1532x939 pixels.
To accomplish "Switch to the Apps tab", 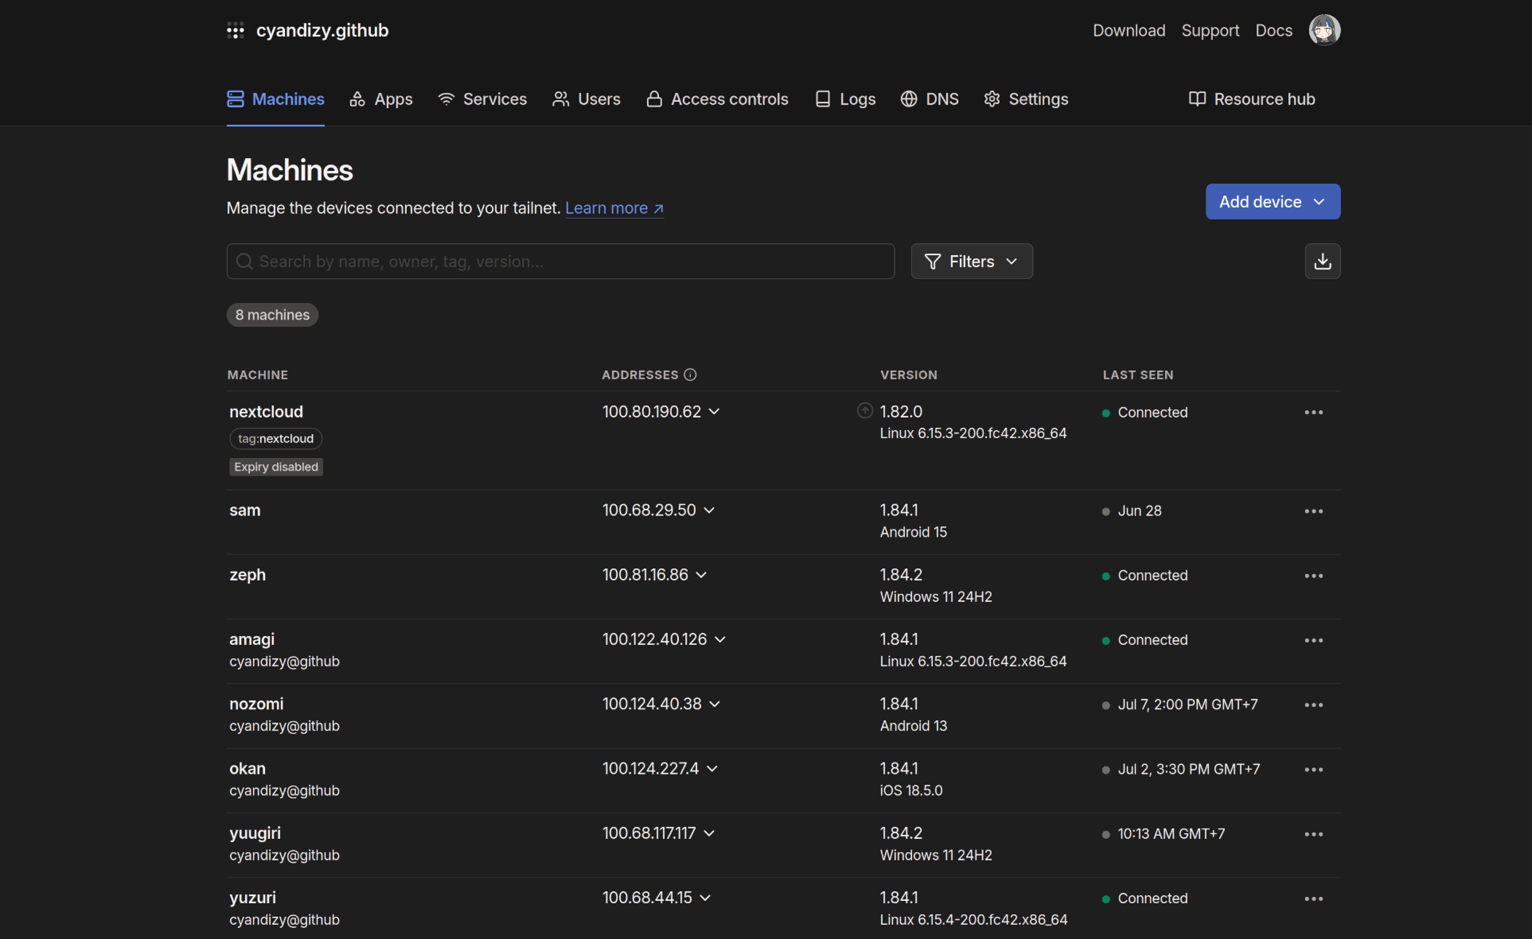I will 381,99.
